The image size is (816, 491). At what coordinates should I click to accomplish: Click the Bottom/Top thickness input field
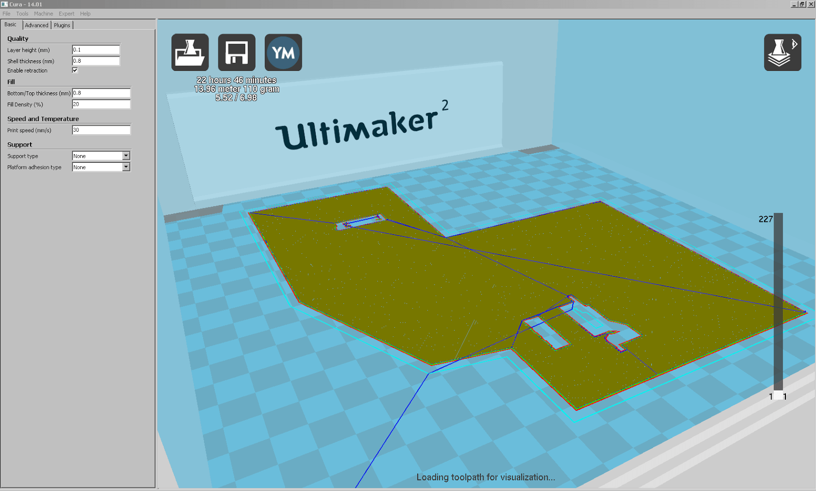(x=101, y=93)
